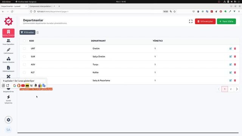242x136 pixels.
Task: Edit the Üretim department row
Action: coord(230,49)
